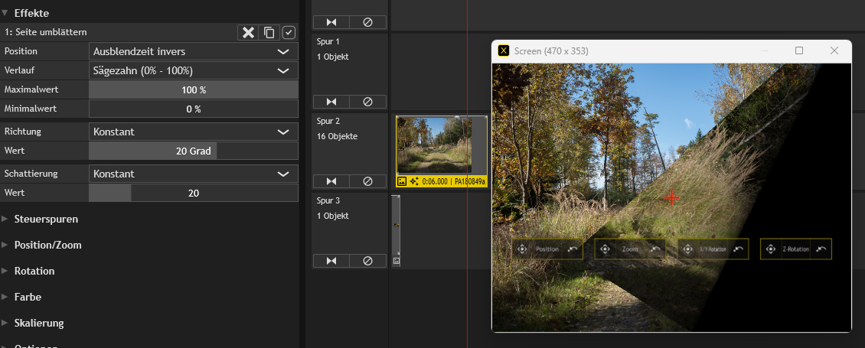Viewport: 865px width, 348px height.
Task: Toggle the disable circle-slash button on Spur 1
Action: pyautogui.click(x=367, y=102)
